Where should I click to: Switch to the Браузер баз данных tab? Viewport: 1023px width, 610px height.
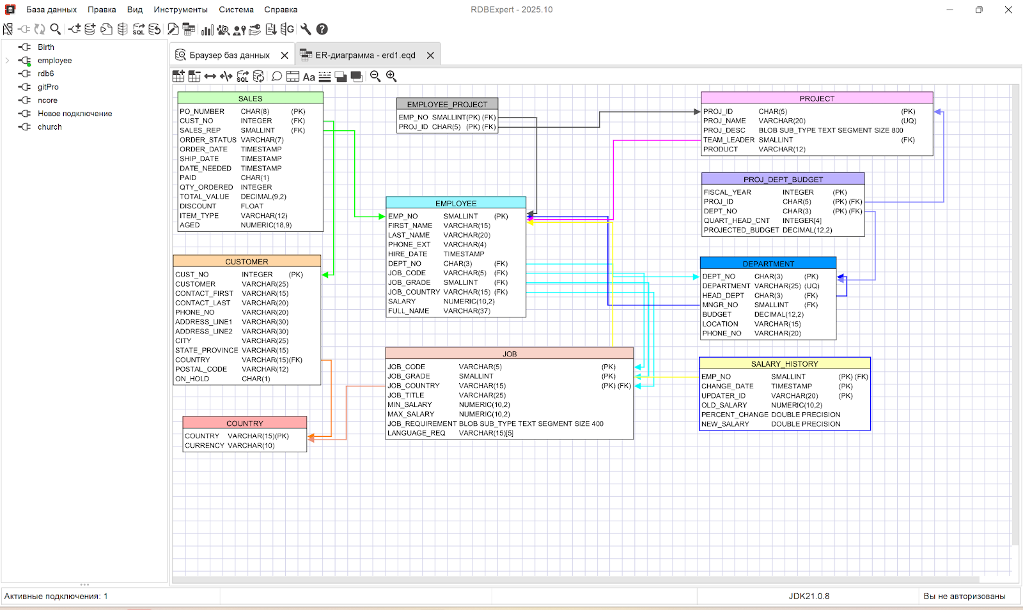coord(229,56)
